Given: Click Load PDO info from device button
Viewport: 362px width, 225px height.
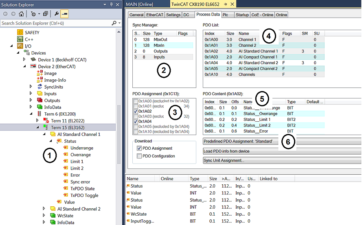Looking at the screenshot, I should [282, 151].
